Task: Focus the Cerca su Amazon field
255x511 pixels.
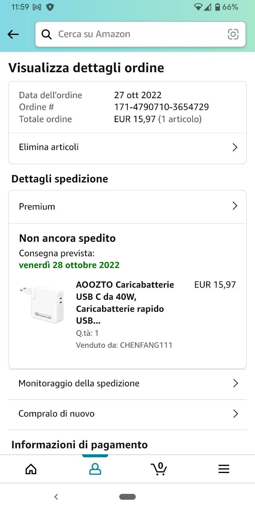Action: pyautogui.click(x=135, y=34)
